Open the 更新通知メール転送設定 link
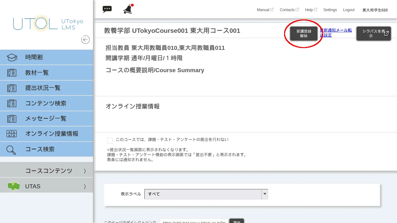This screenshot has height=223, width=397. pos(336,33)
